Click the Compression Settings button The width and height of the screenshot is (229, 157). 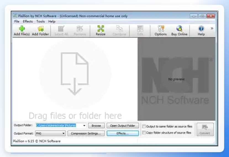point(86,133)
